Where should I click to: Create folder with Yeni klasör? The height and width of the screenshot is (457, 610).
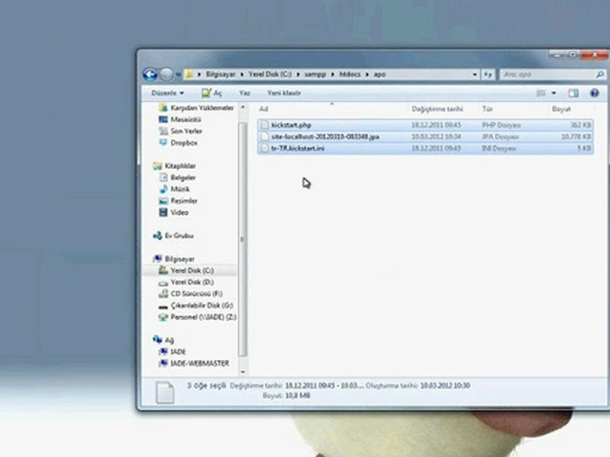(284, 93)
